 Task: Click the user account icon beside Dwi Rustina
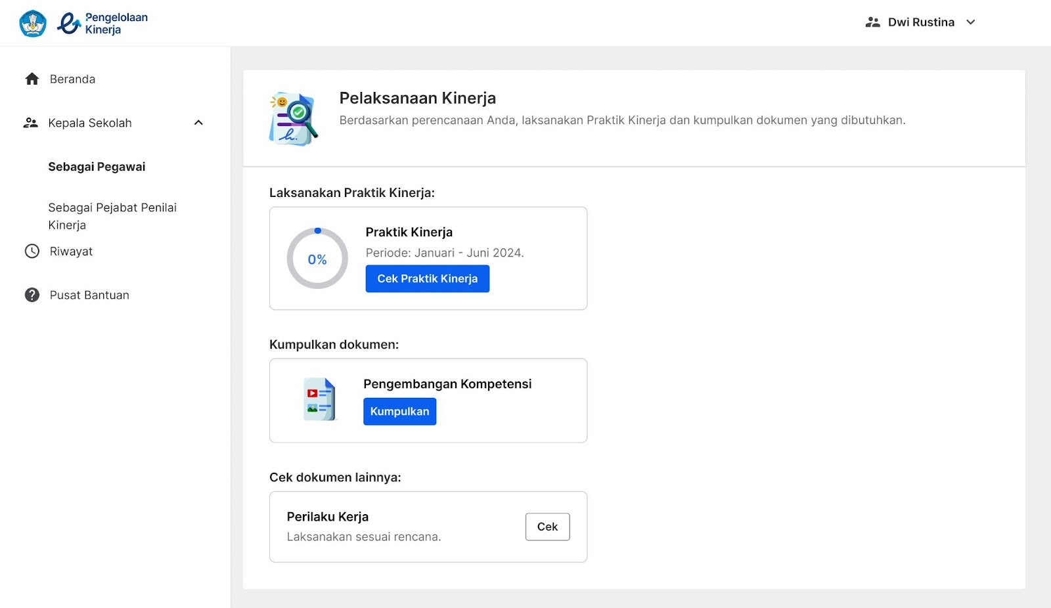[872, 22]
